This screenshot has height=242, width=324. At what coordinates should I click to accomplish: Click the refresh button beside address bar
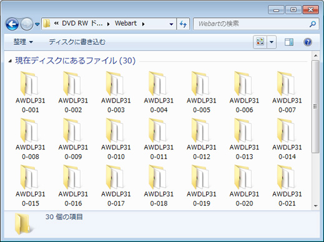(x=183, y=24)
